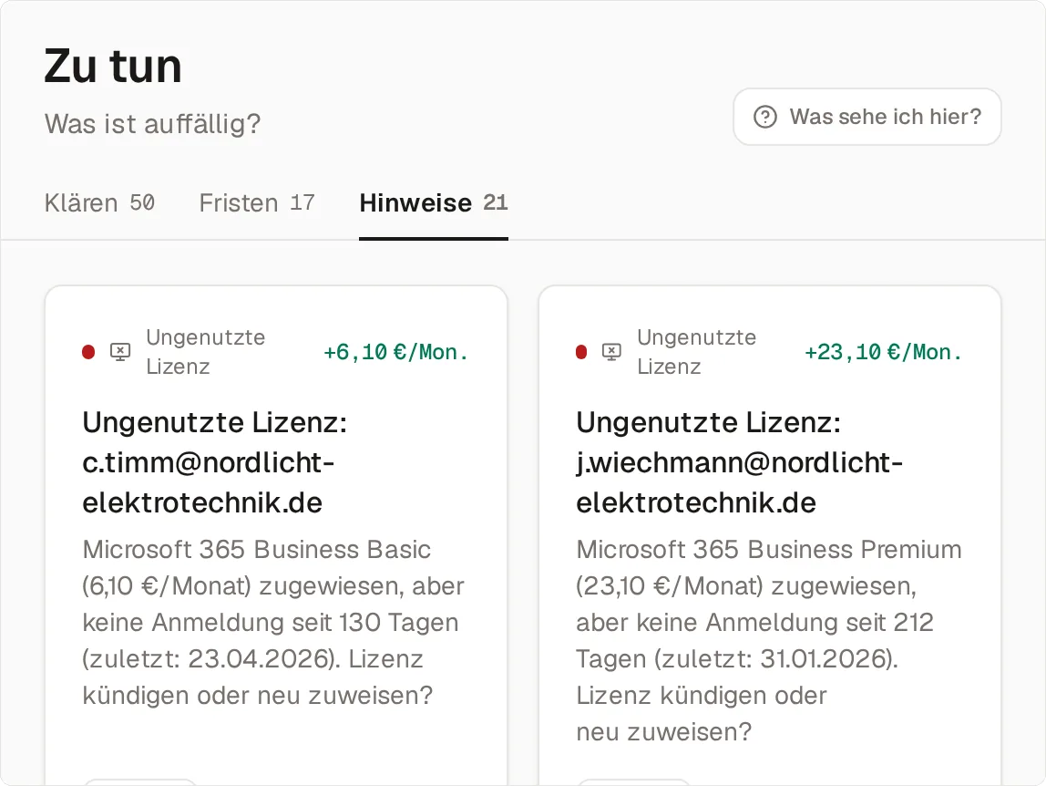Click the monitor icon on c.timm card

click(x=120, y=352)
